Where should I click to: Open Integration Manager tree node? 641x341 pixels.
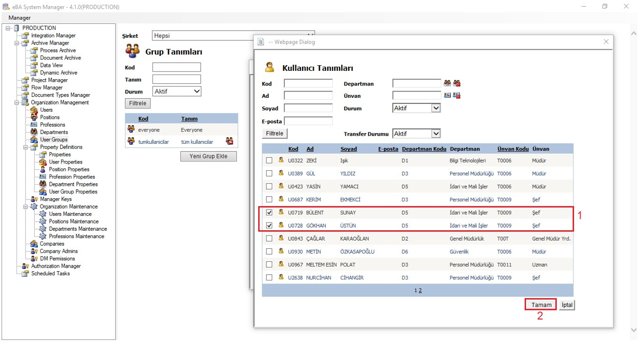[x=53, y=36]
